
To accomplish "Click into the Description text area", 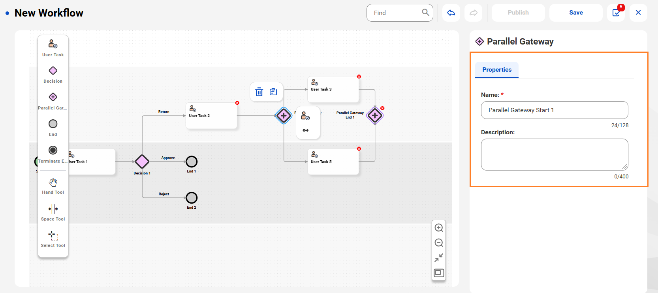I will click(x=555, y=154).
